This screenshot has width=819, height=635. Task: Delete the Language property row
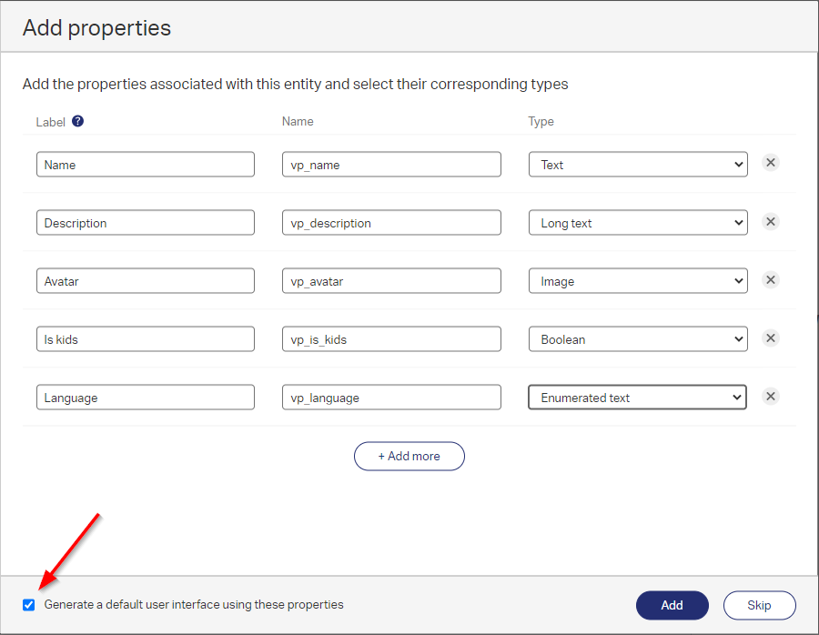point(771,396)
